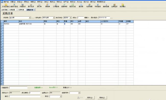Open the 库存 menu
The width and height of the screenshot is (166, 100).
coord(40,2)
